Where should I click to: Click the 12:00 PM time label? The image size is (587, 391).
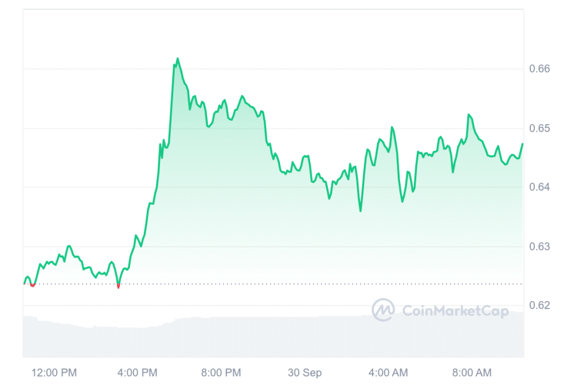(x=53, y=373)
